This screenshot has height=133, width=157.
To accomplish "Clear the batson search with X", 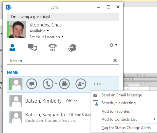I will pyautogui.click(x=115, y=60).
